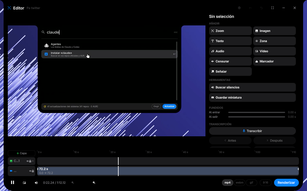Click the project name Pa twitter
The image size is (307, 191).
[x=33, y=8]
